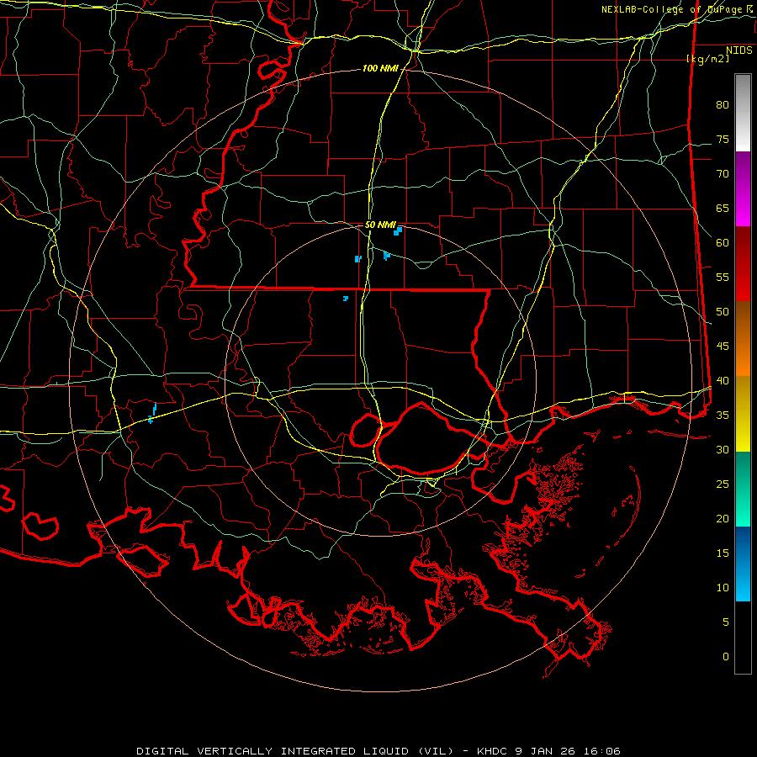Select the black bottom segment of color scale
Viewport: 757px width, 757px height.
pyautogui.click(x=743, y=638)
